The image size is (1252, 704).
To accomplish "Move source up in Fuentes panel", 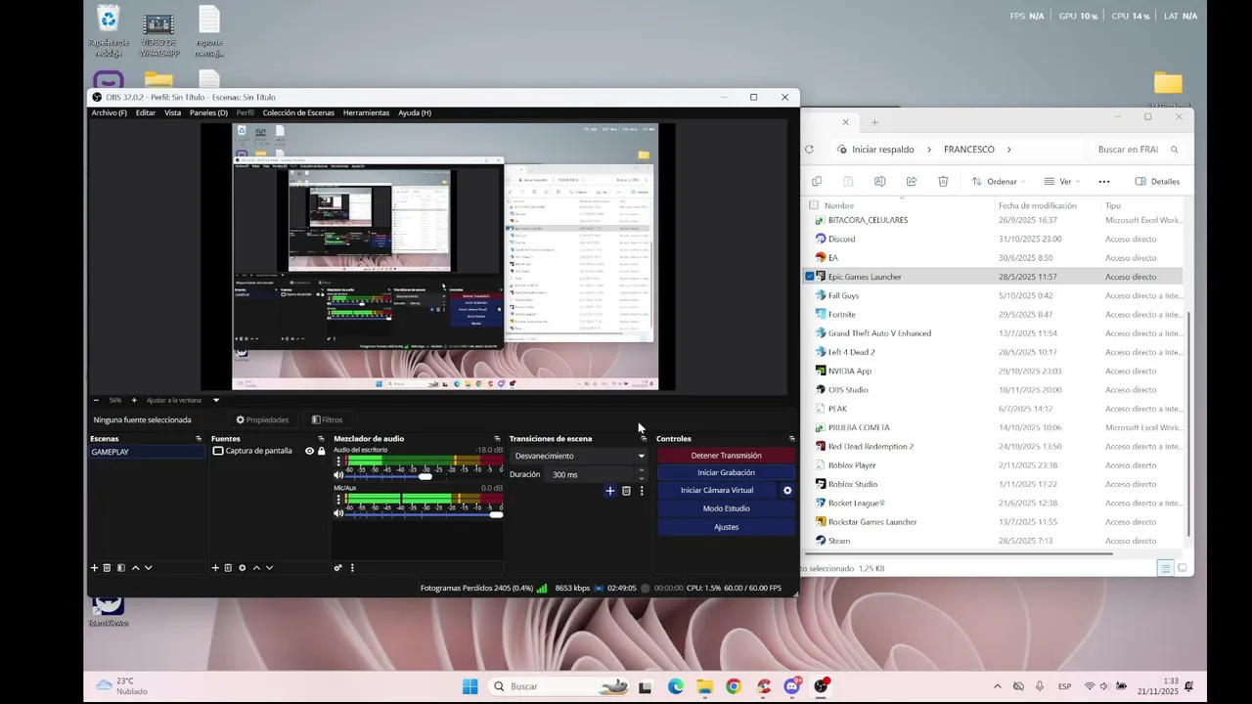I will coord(256,568).
